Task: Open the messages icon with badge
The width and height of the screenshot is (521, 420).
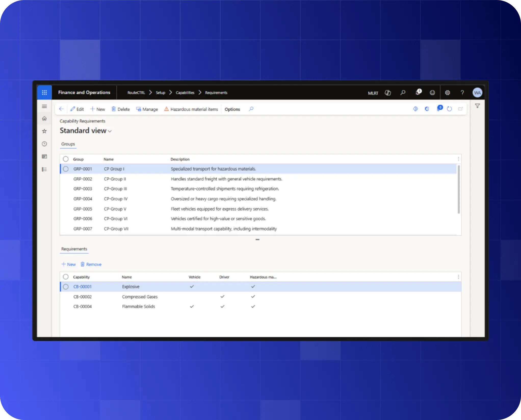Action: [x=440, y=108]
